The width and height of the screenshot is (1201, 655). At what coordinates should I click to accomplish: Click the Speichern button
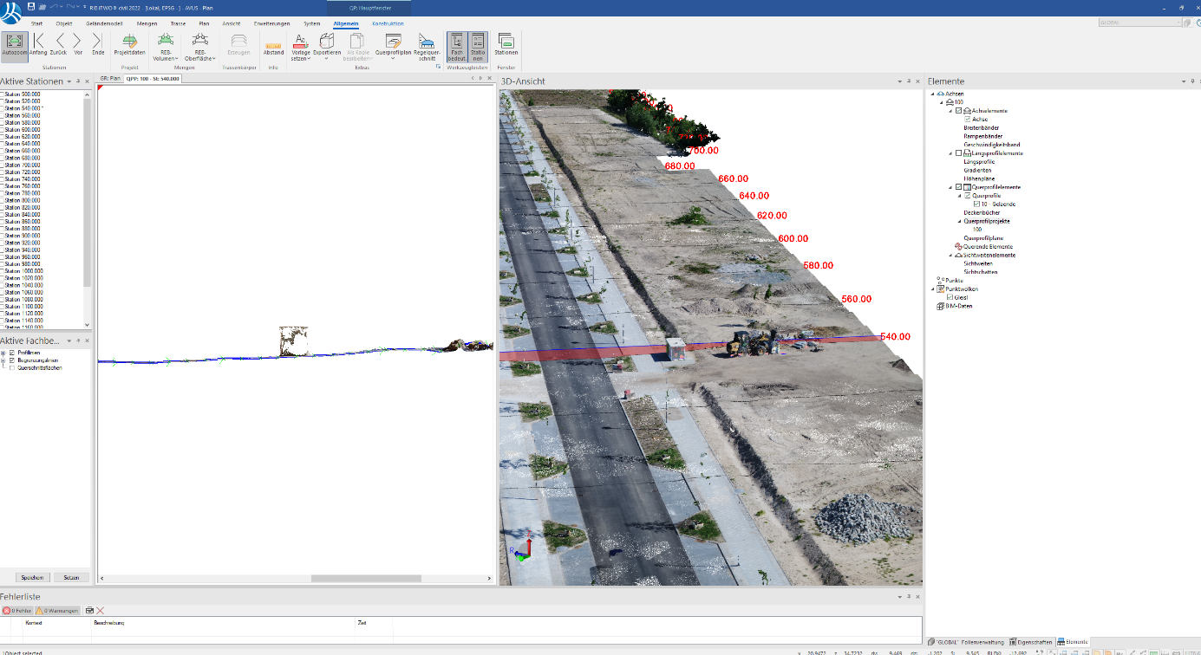pyautogui.click(x=32, y=577)
